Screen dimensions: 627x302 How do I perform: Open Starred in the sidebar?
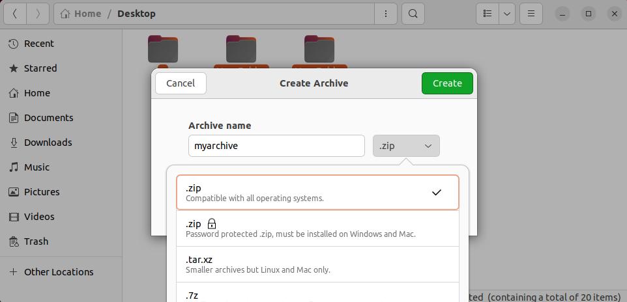[x=61, y=69]
